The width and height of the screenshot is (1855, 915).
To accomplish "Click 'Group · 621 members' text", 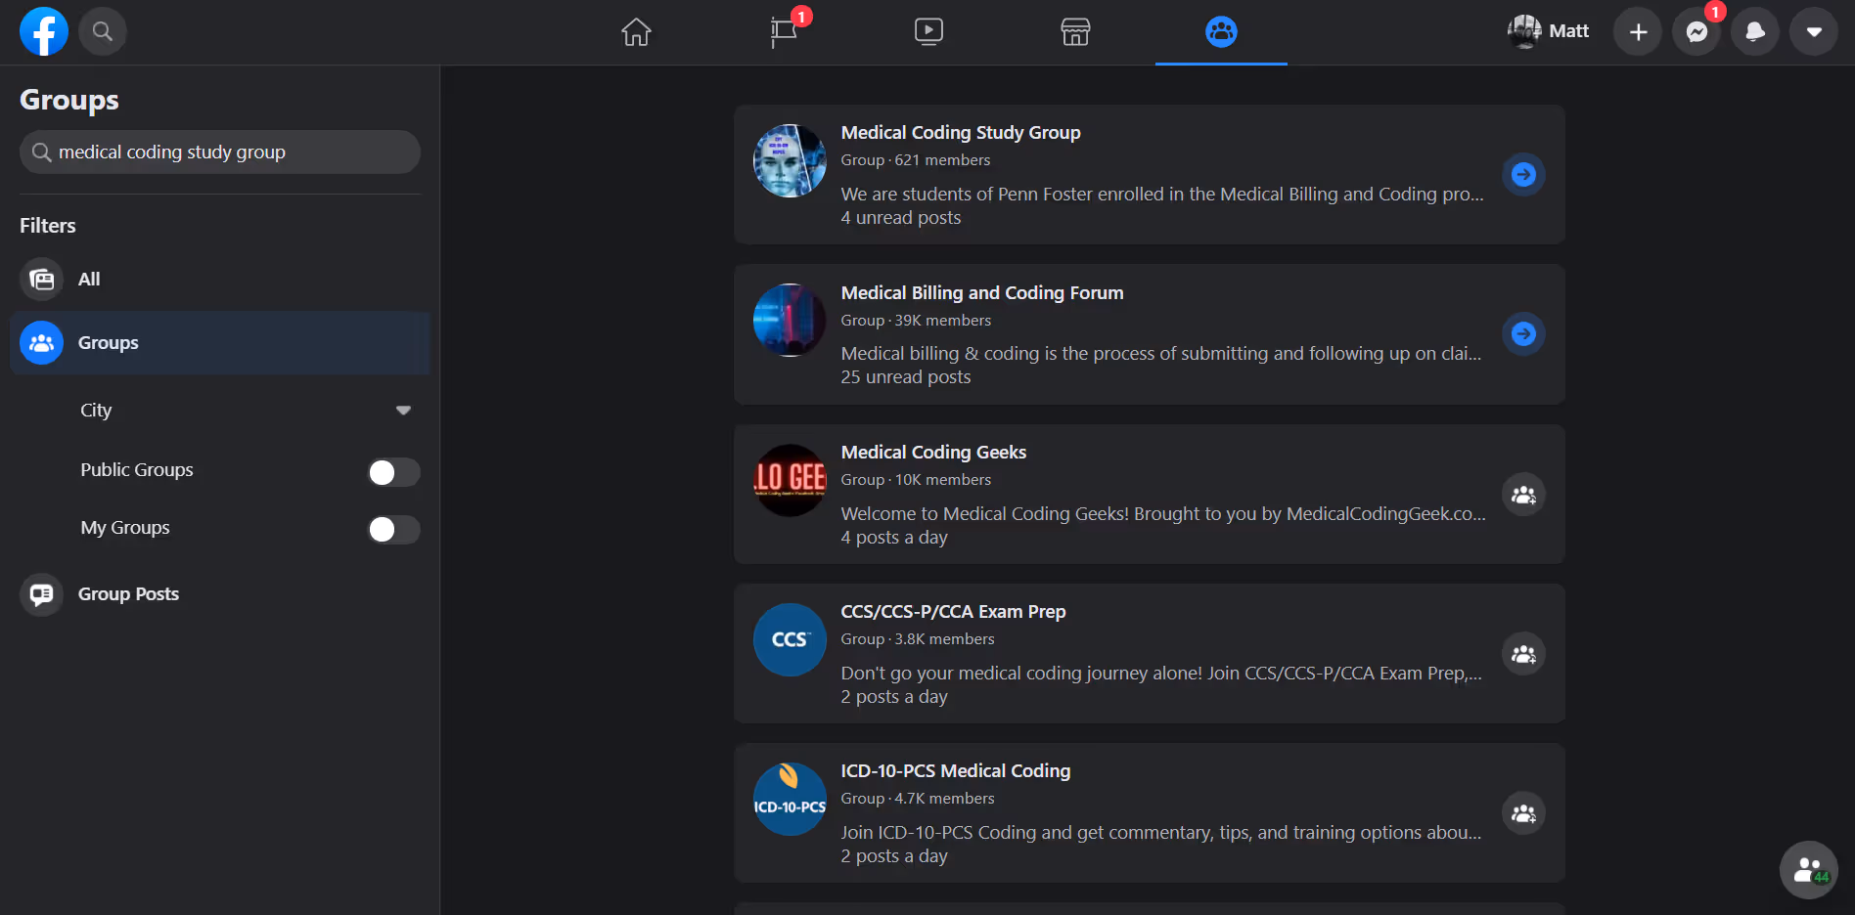I will pos(916,160).
